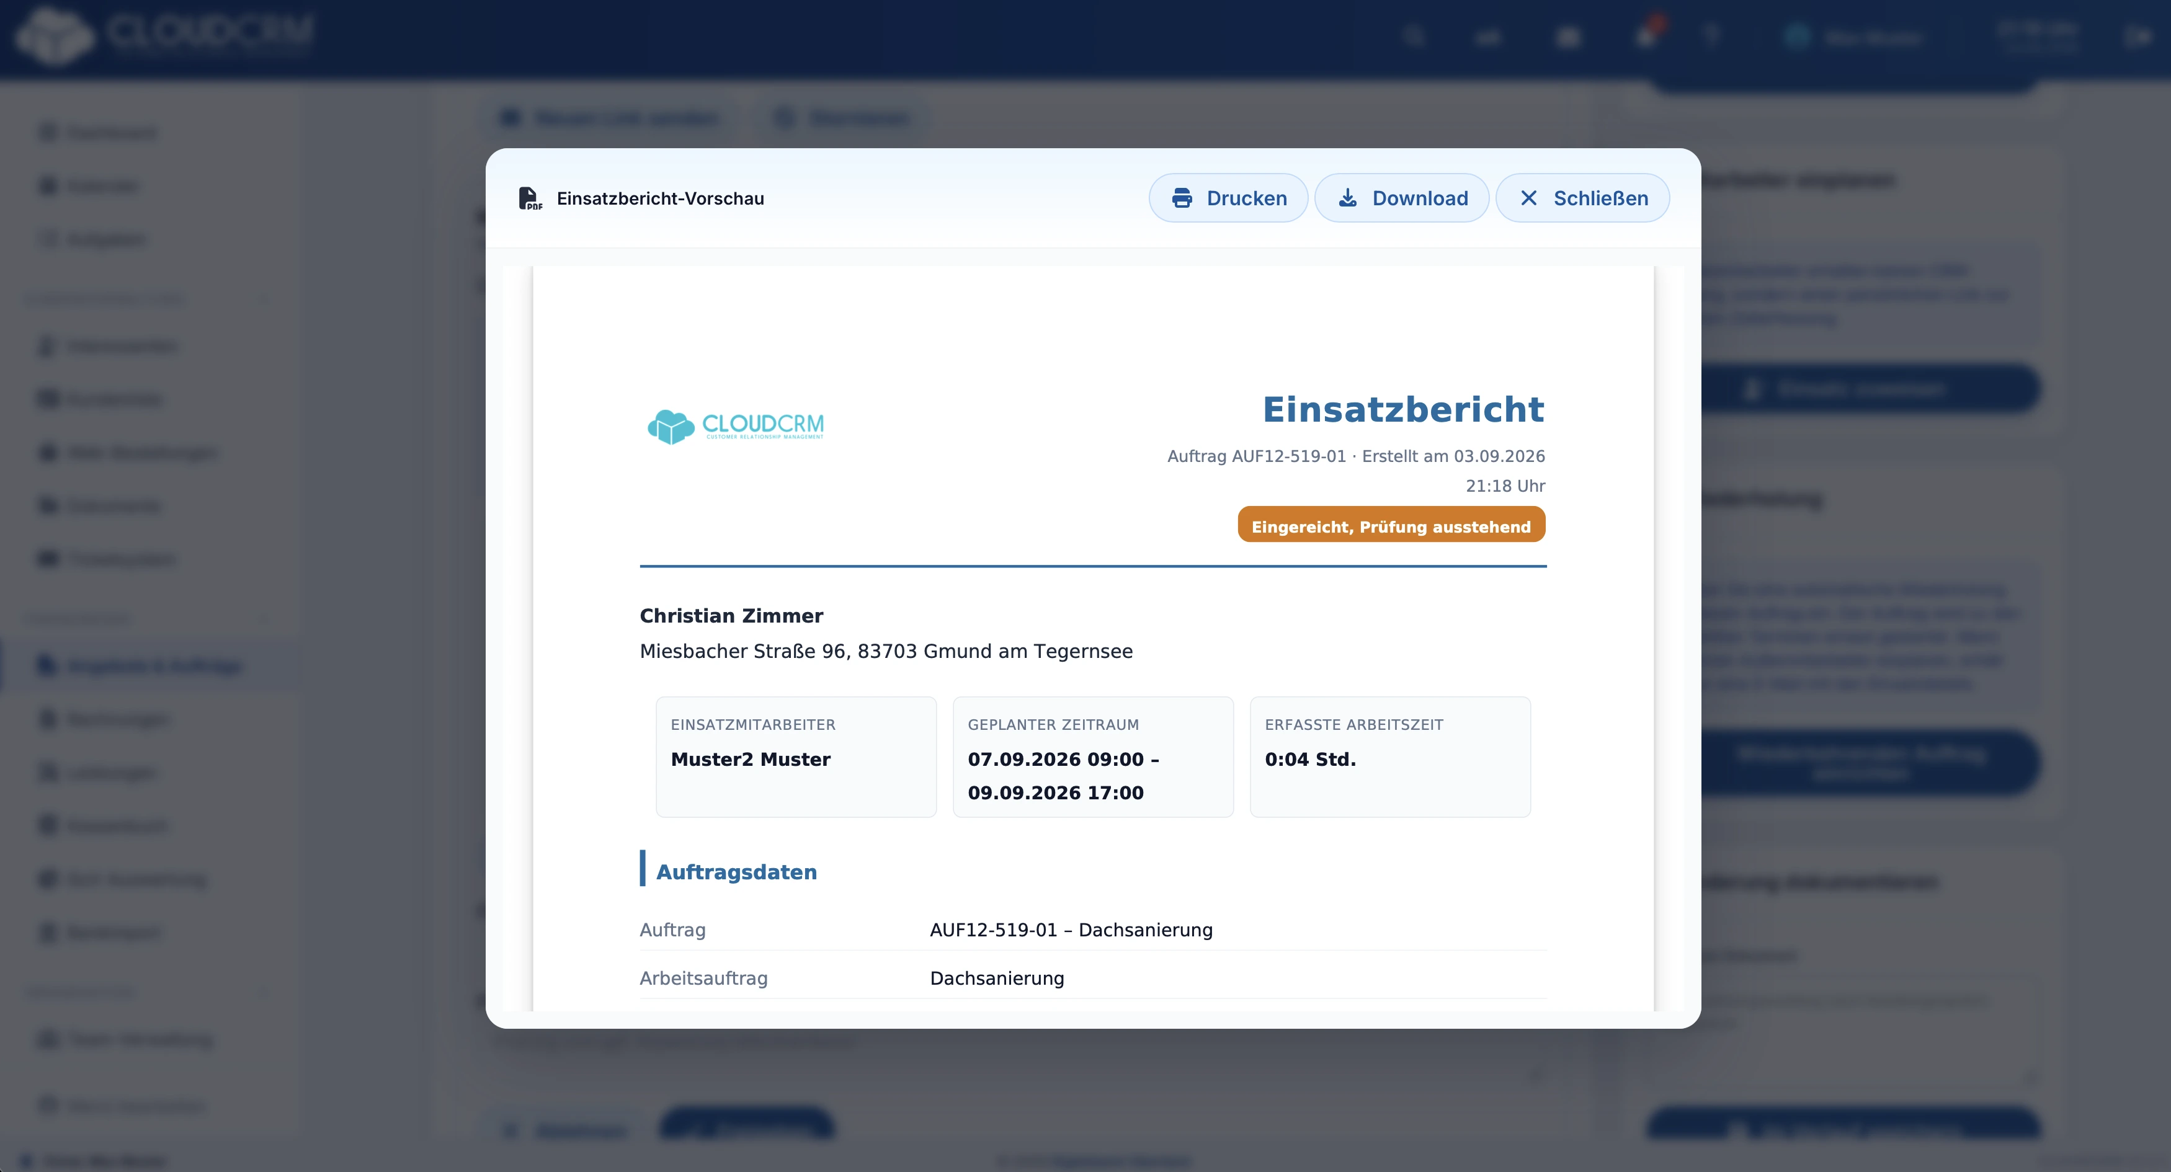This screenshot has height=1172, width=2171.
Task: Click the Einsatzbericht-Vorschau dialog title
Action: (x=660, y=199)
